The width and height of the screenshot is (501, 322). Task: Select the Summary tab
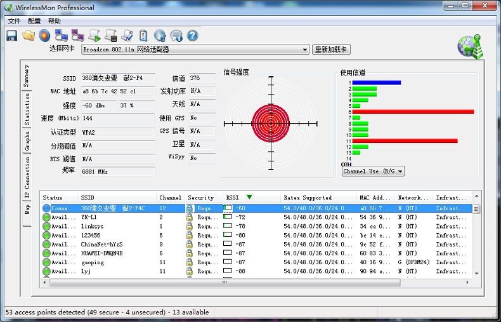click(x=27, y=76)
